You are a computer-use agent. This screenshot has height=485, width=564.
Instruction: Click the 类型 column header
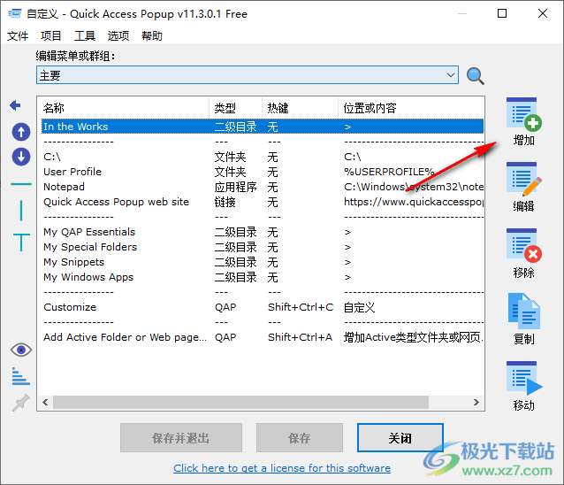[x=236, y=108]
